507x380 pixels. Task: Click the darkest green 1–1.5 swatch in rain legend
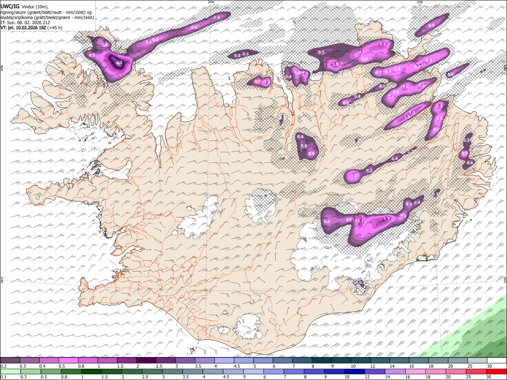click(91, 371)
